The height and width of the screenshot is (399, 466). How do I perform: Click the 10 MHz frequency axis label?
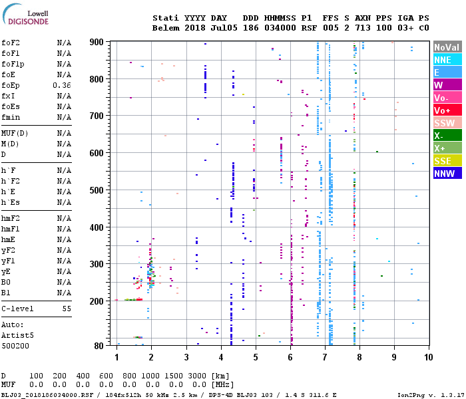coord(428,357)
